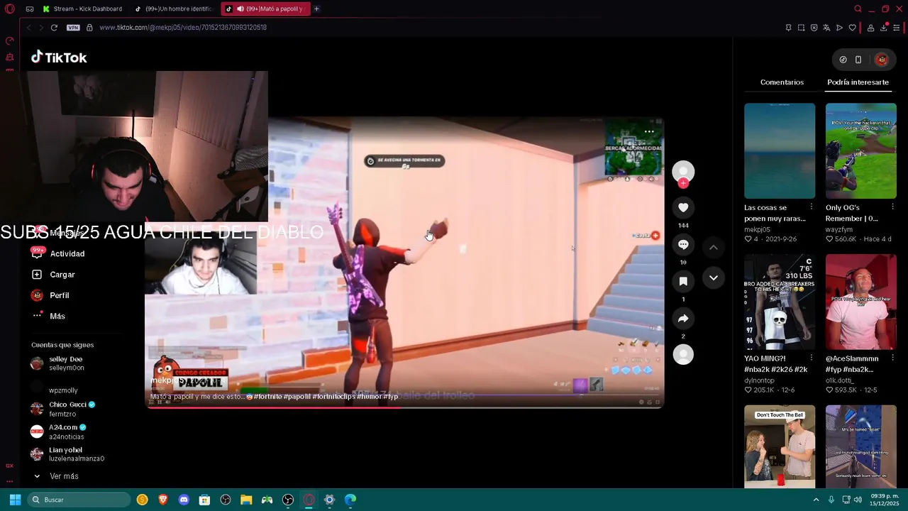Open Opera easy setup sliders
Image resolution: width=908 pixels, height=511 pixels.
tap(897, 28)
